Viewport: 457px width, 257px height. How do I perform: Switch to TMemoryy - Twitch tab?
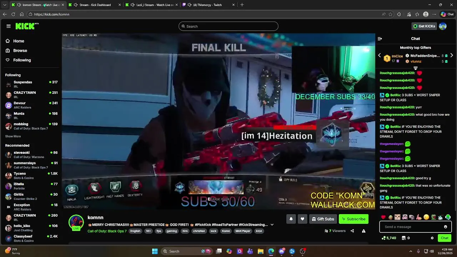[209, 5]
